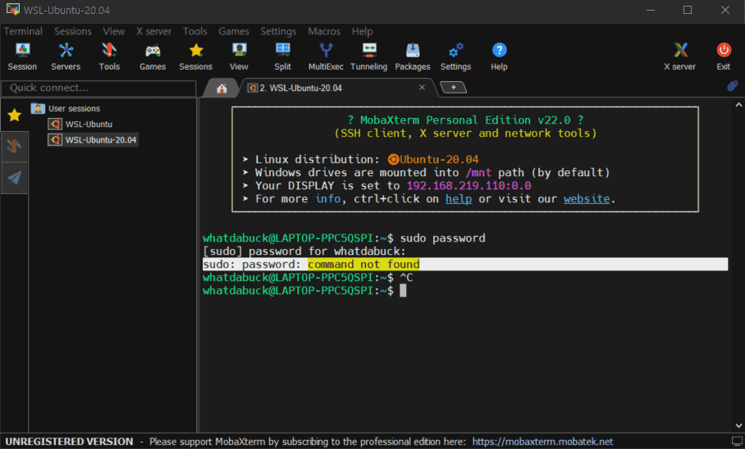Click the info word in banner
This screenshot has width=745, height=449.
[x=328, y=198]
